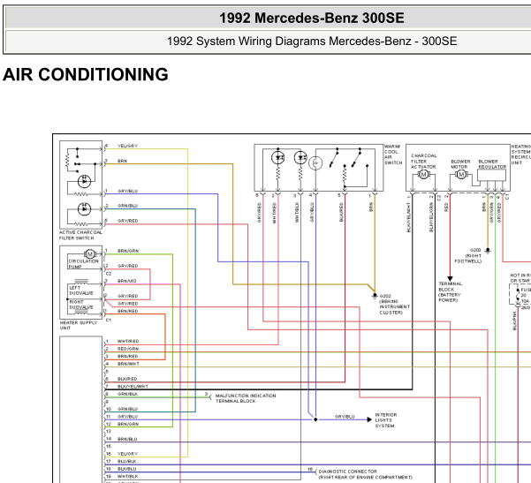Select the "BRN" label at pin 3 of the filter switch

pos(122,161)
